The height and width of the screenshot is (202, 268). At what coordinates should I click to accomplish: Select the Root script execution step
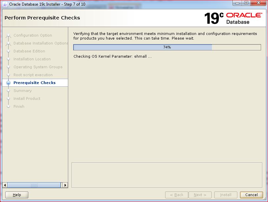[x=33, y=75]
